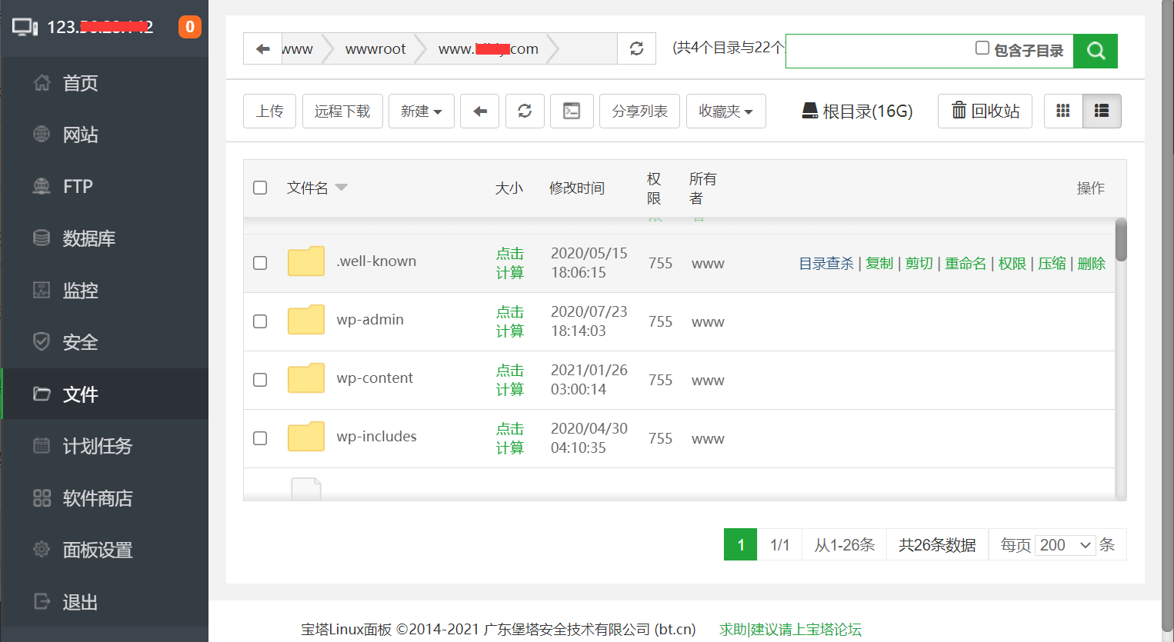Open the 收藏夹 dropdown
1174x642 pixels.
(x=725, y=111)
